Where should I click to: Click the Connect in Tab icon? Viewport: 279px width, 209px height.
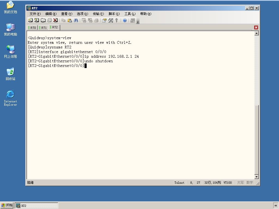pos(43,20)
